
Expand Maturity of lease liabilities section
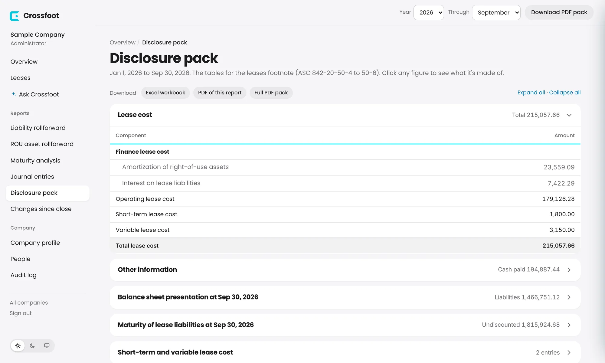(345, 325)
